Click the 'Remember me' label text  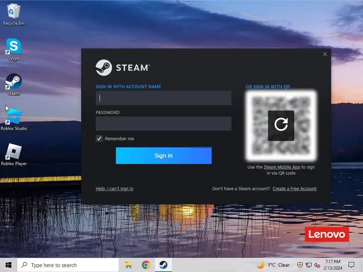point(119,139)
